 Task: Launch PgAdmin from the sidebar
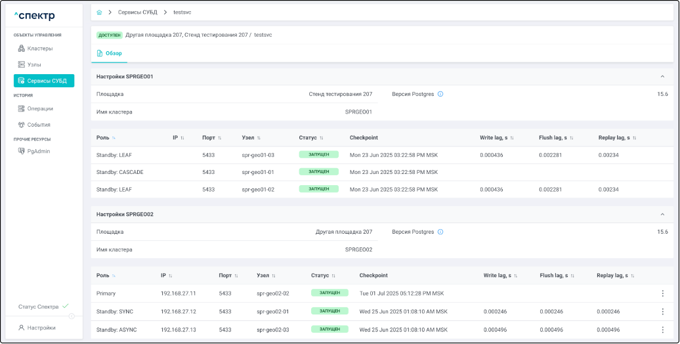38,151
